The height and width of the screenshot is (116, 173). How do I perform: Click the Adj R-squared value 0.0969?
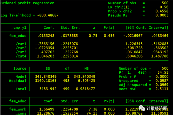162,85
